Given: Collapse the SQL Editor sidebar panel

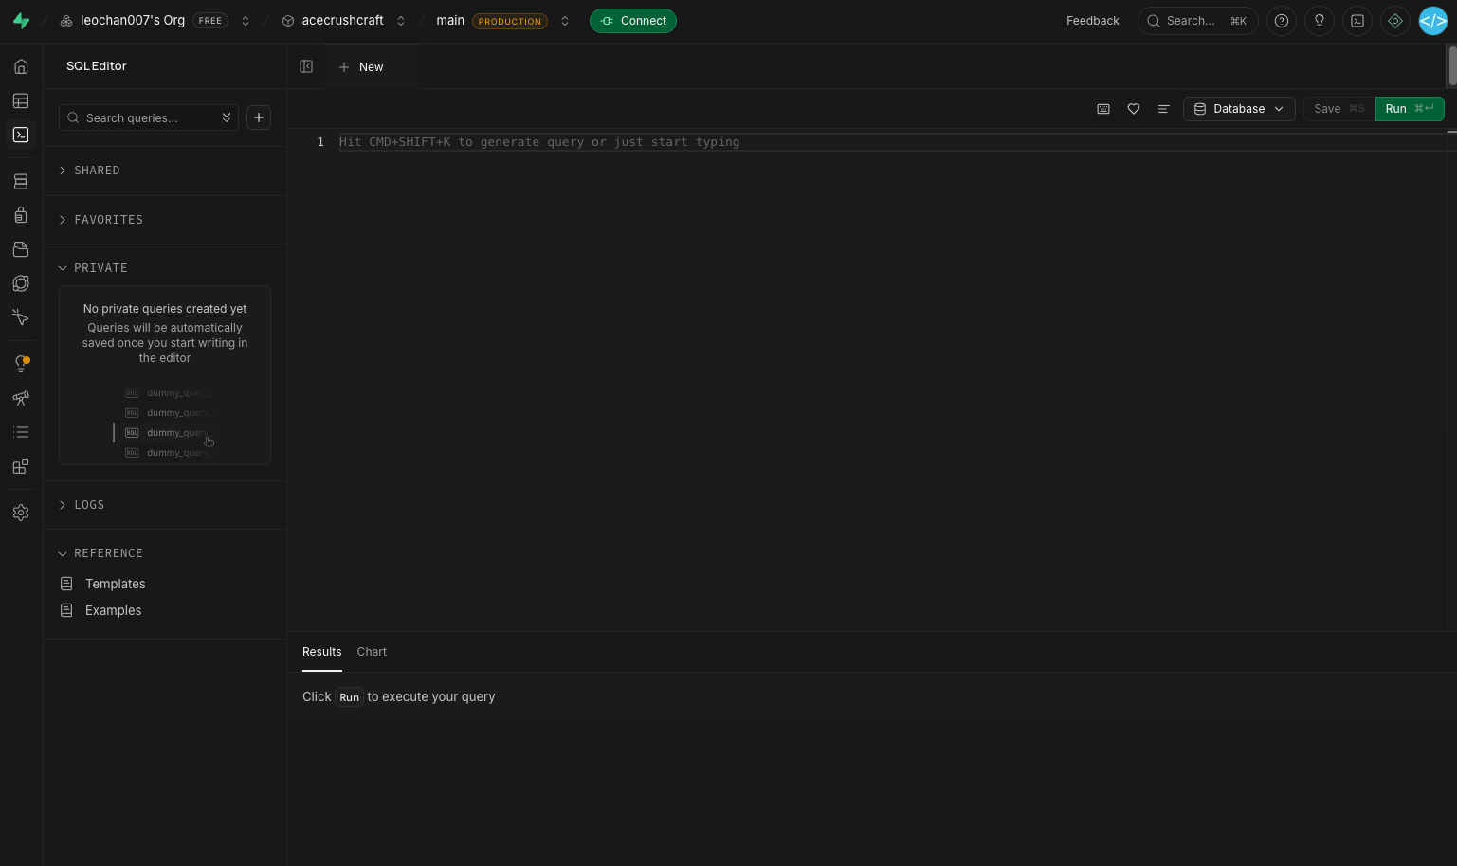Looking at the screenshot, I should coord(306,66).
